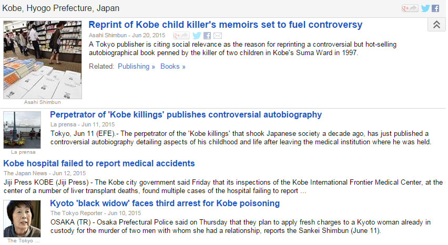Screen dimensions: 448x245
Task: Open Kyoto 'black widow' third arrest headline
Action: pos(165,204)
